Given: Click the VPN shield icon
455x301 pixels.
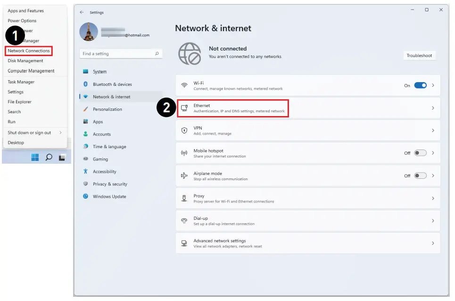Looking at the screenshot, I should coord(184,130).
